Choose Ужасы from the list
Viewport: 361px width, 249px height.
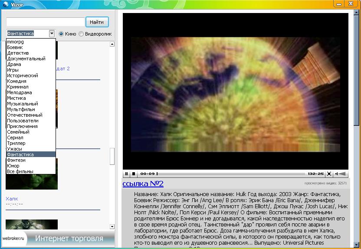(x=31, y=149)
